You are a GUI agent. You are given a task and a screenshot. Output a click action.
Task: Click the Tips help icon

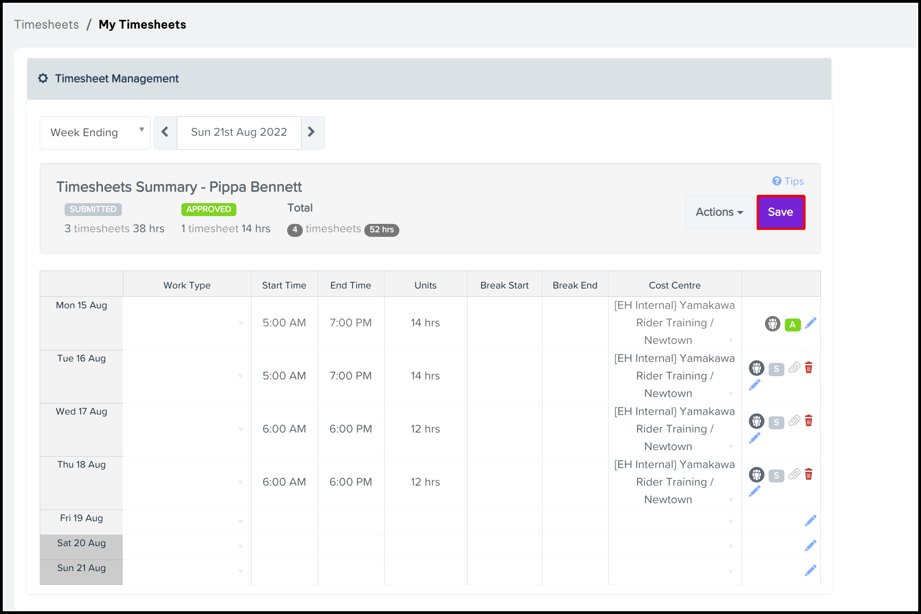coord(777,181)
